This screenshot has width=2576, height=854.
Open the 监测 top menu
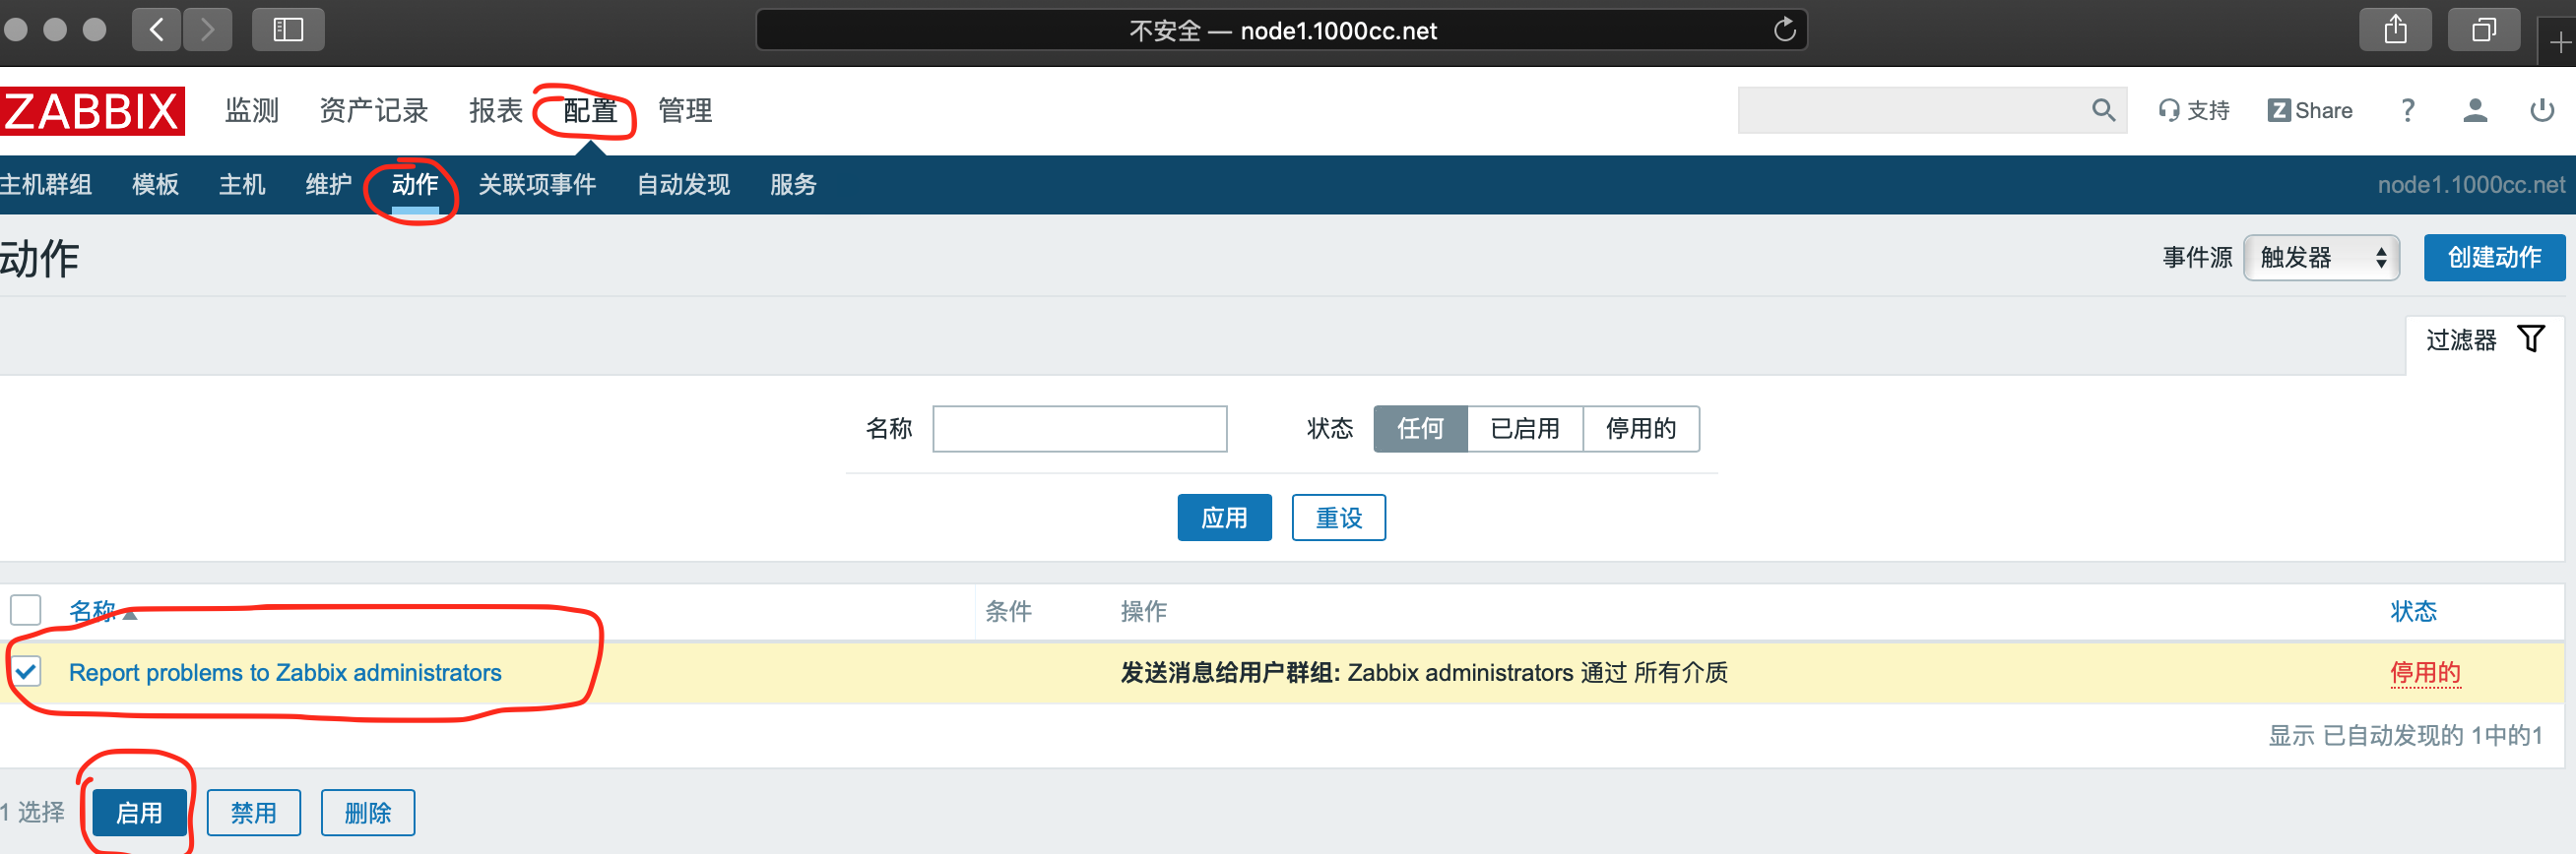(x=251, y=110)
